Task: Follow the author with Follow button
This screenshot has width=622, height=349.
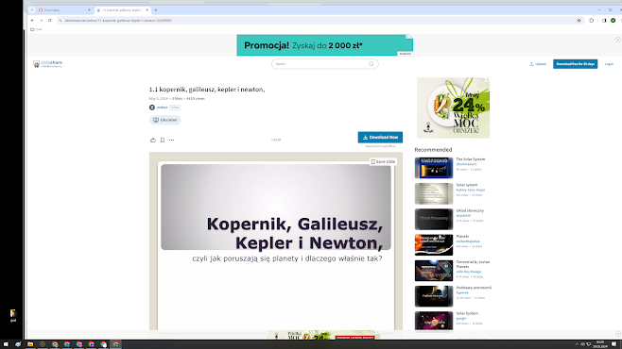Action: [175, 108]
